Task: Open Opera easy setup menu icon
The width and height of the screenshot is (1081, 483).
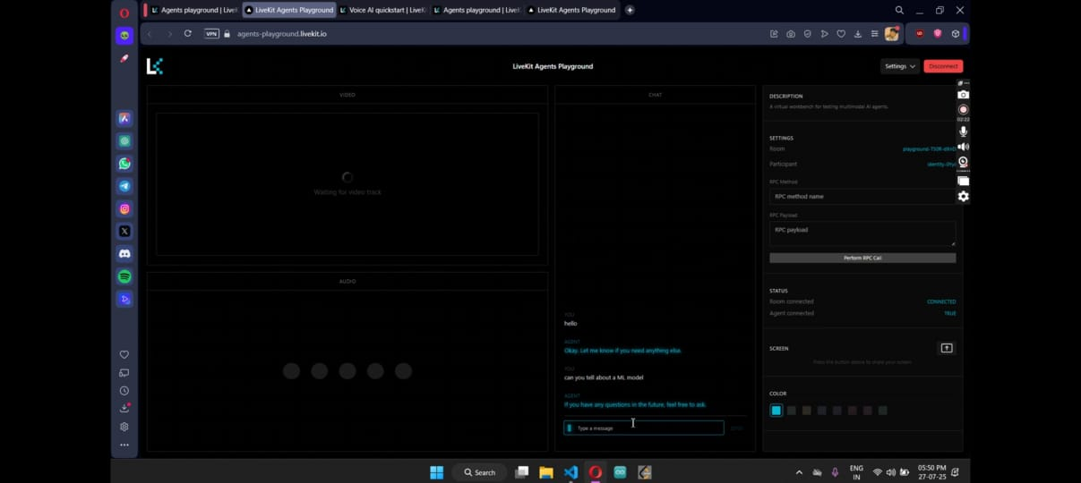Action: pyautogui.click(x=874, y=34)
